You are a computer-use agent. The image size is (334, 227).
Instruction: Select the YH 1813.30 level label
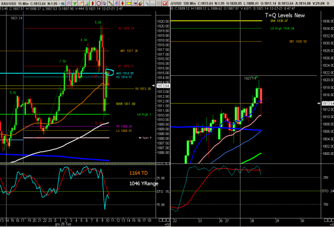143,89
